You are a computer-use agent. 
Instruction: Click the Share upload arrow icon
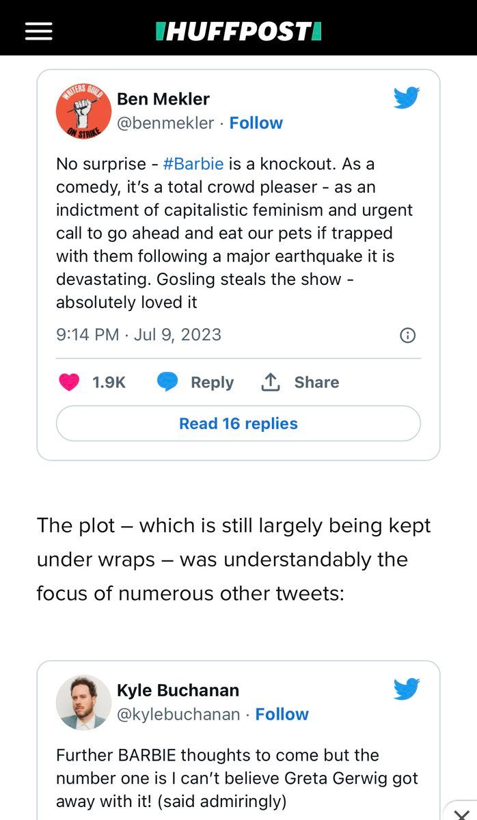point(271,382)
